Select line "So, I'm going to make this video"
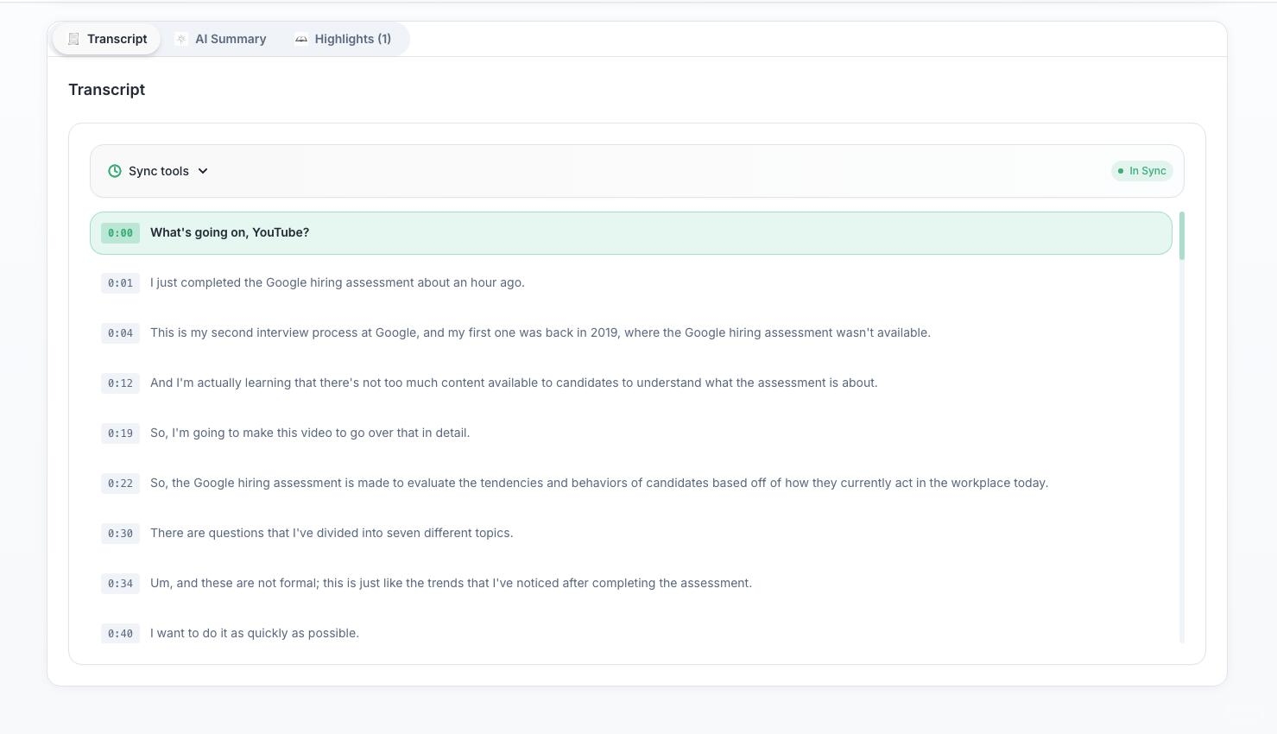Screen dimensions: 1277x734 point(631,433)
